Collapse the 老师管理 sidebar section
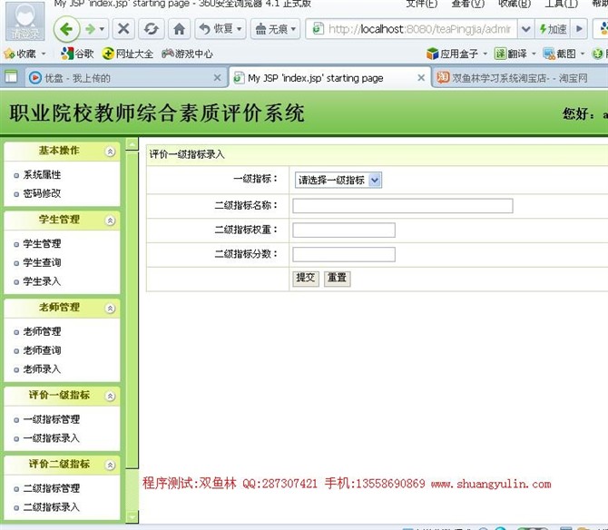Image resolution: width=608 pixels, height=530 pixels. (110, 309)
